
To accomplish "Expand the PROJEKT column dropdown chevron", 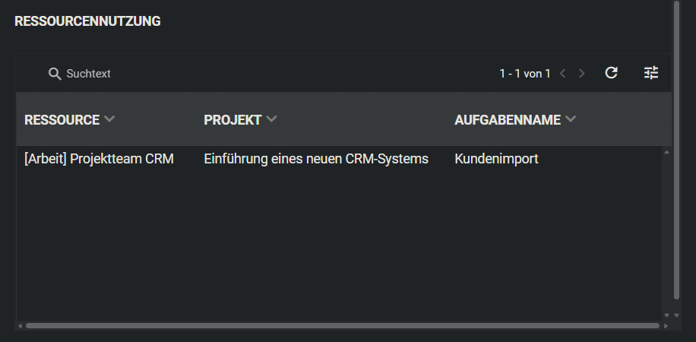I will click(x=272, y=119).
